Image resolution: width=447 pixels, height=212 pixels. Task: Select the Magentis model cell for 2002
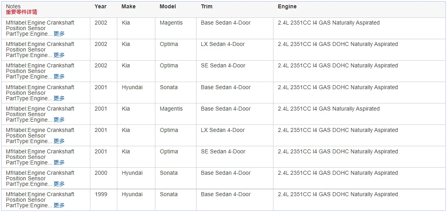pos(171,23)
